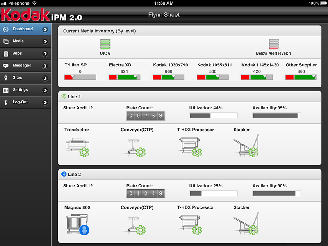Click the Kodak iPM 2.0 logo
Screen dimensions: 328x246
[42, 15]
